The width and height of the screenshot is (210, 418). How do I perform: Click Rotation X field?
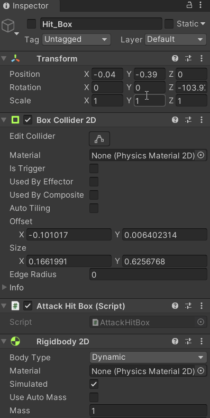[107, 87]
